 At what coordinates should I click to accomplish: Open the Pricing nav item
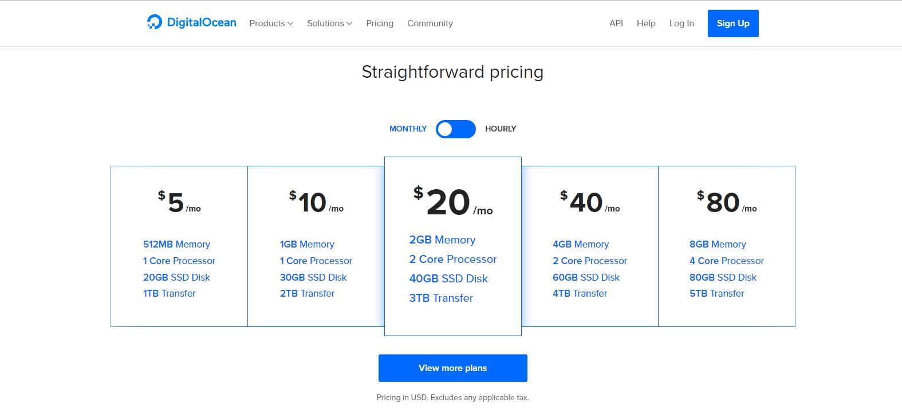tap(380, 23)
